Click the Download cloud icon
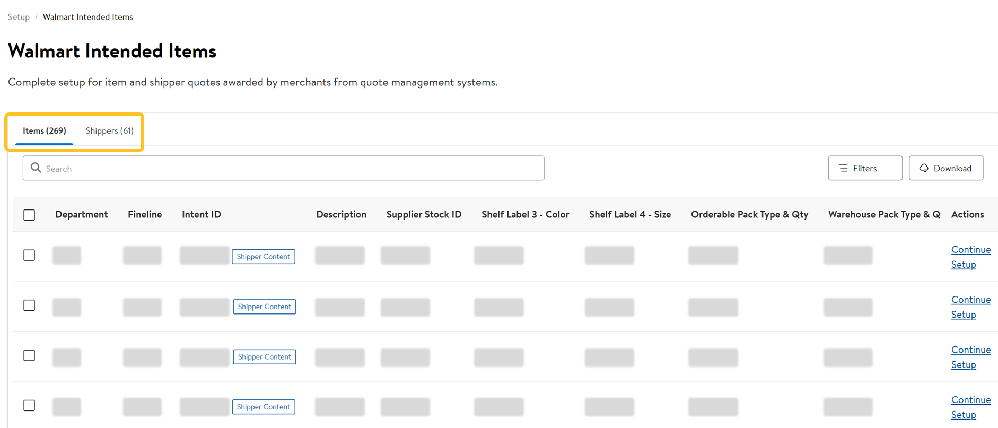The width and height of the screenshot is (998, 428). click(924, 168)
